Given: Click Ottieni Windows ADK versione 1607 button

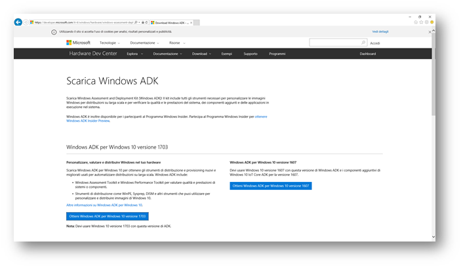Looking at the screenshot, I should point(271,186).
